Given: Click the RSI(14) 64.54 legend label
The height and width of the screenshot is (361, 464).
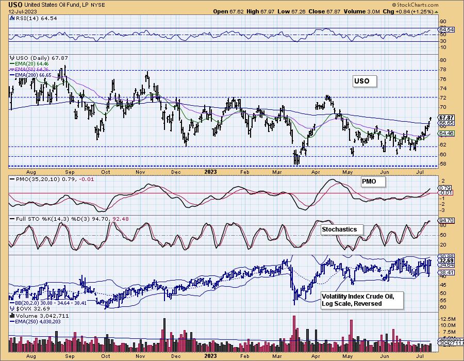Looking at the screenshot, I should [x=36, y=19].
